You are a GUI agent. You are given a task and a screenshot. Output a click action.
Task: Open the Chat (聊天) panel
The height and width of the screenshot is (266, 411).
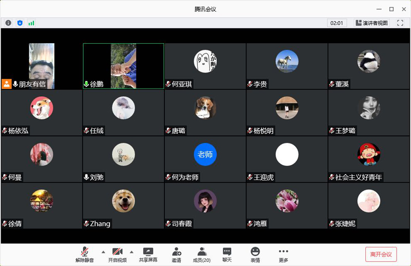pos(227,255)
